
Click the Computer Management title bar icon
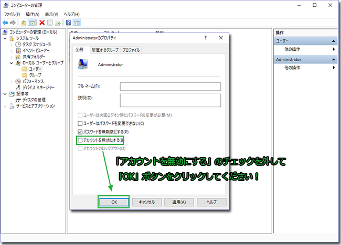coord(6,5)
